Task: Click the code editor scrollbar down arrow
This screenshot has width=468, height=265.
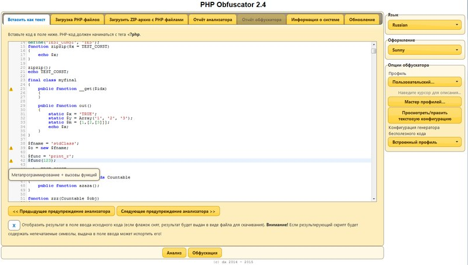Action: [374, 198]
